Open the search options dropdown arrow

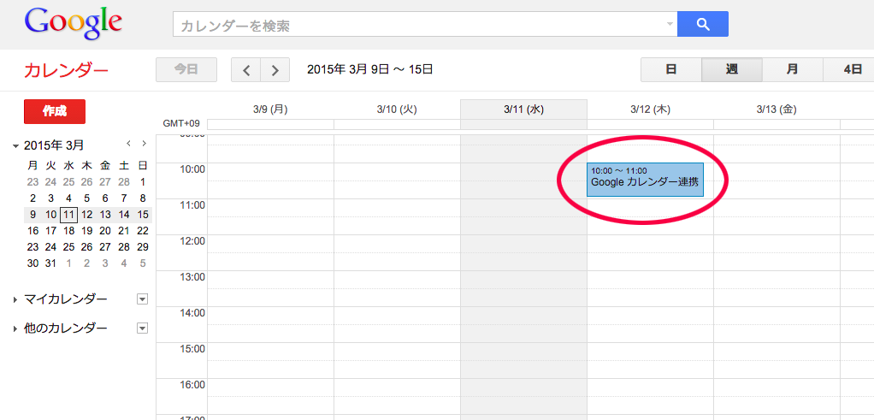pos(670,24)
